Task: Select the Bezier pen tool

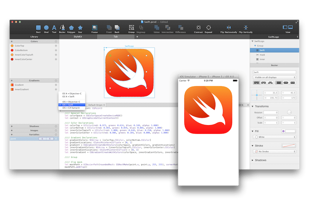Action: point(62,29)
